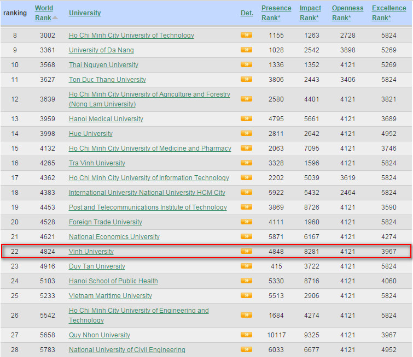Select world rank value 4824

coord(48,251)
